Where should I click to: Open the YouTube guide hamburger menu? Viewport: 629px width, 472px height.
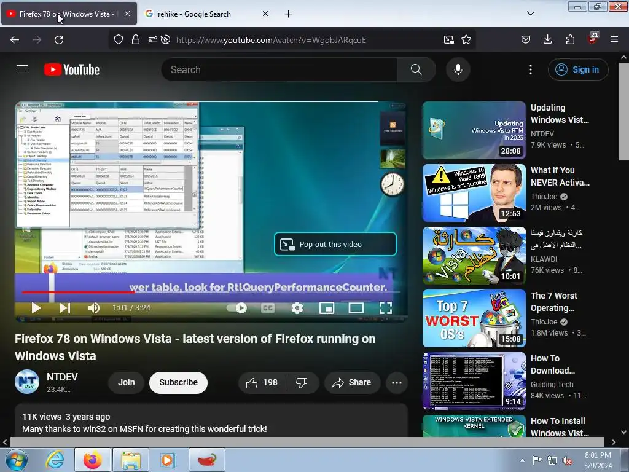[x=22, y=69]
